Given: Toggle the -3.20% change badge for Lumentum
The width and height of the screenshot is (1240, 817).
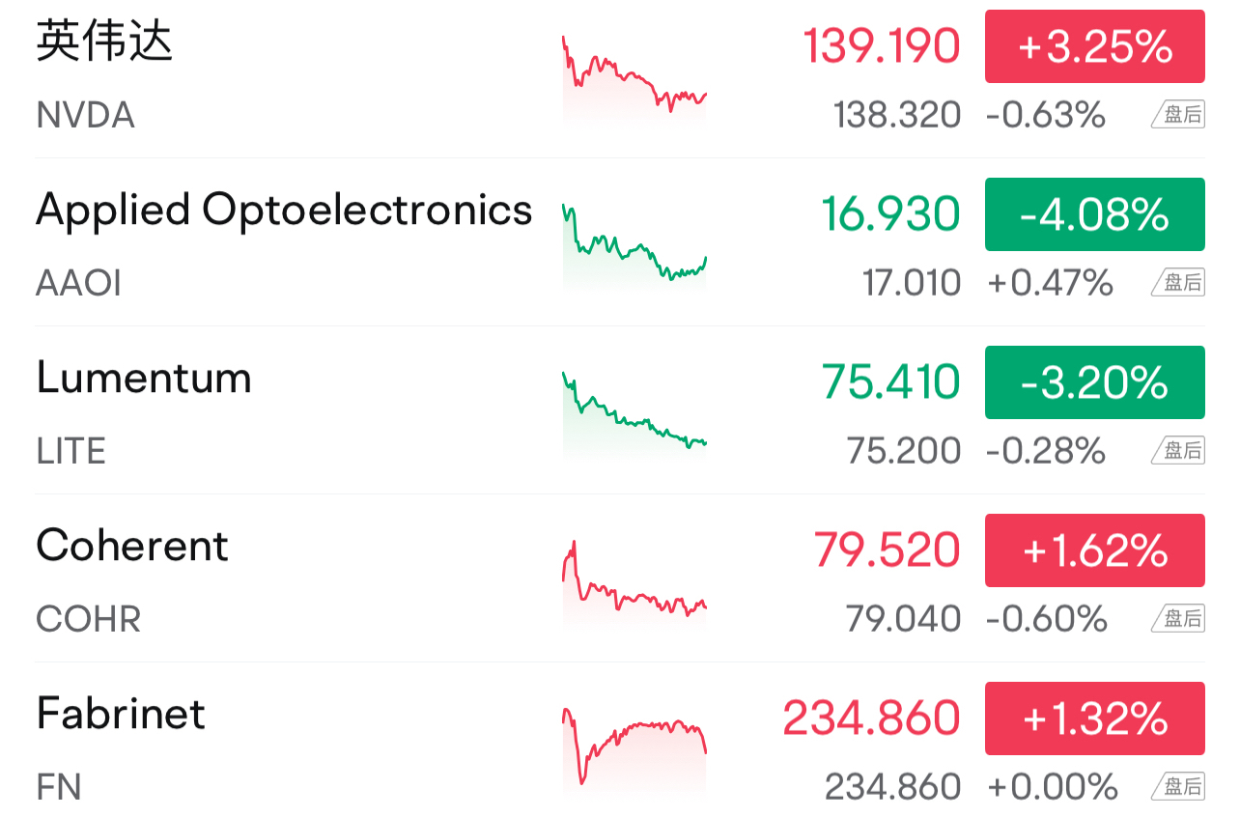Looking at the screenshot, I should tap(1095, 382).
